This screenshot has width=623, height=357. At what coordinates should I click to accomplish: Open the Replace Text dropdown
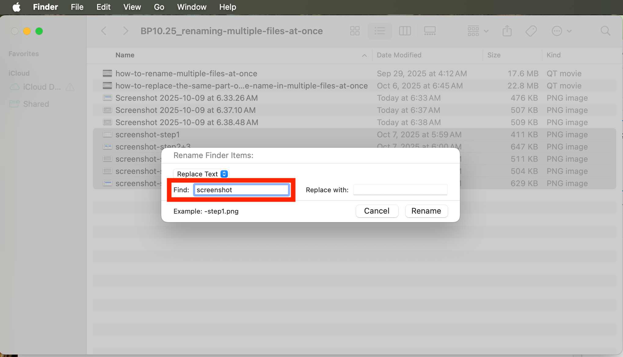[x=201, y=174]
